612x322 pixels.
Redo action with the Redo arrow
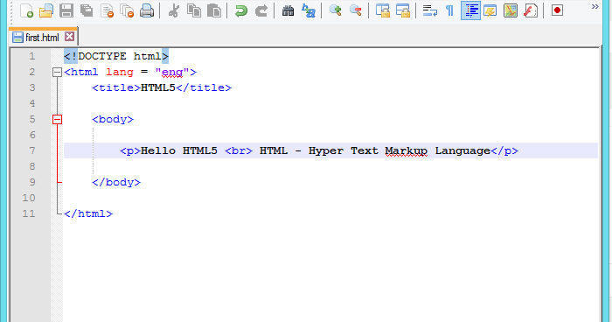pos(261,10)
